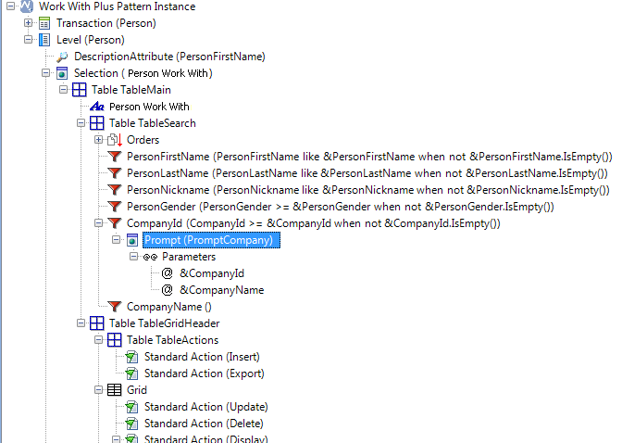Viewport: 622px width, 443px height.
Task: Collapse the Prompt (PromptCompany) node
Action: 117,240
